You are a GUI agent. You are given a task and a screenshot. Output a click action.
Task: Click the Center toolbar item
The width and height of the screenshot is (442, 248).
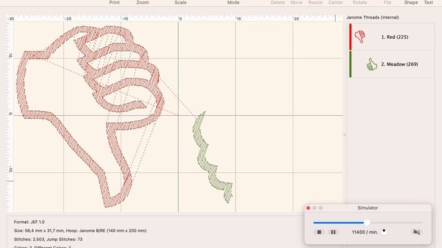point(336,3)
